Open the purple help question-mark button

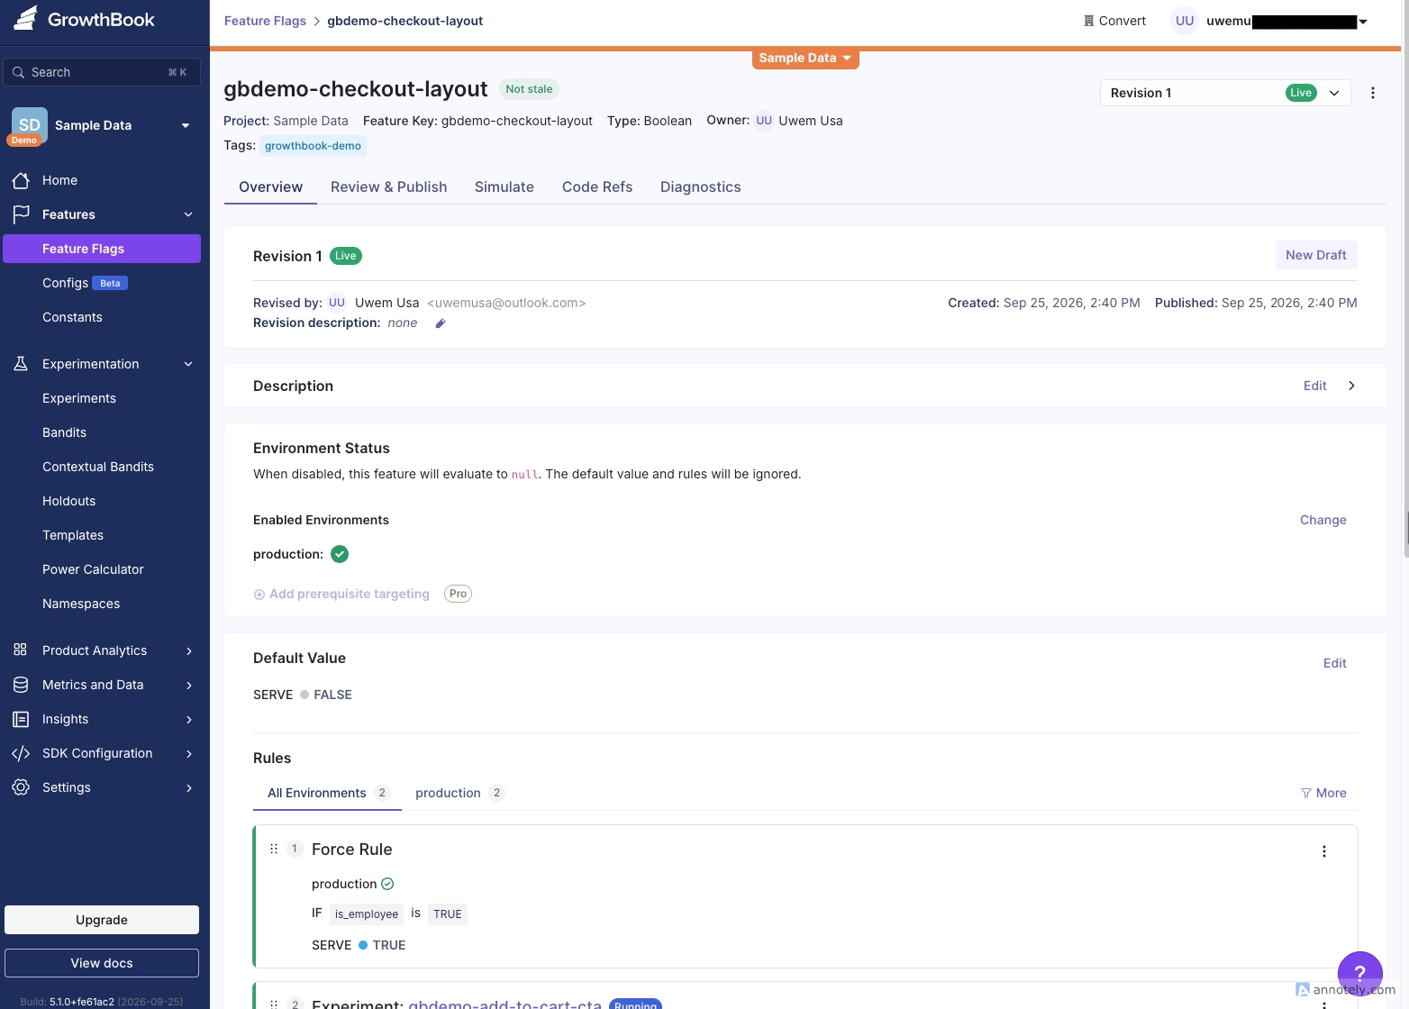click(1360, 974)
